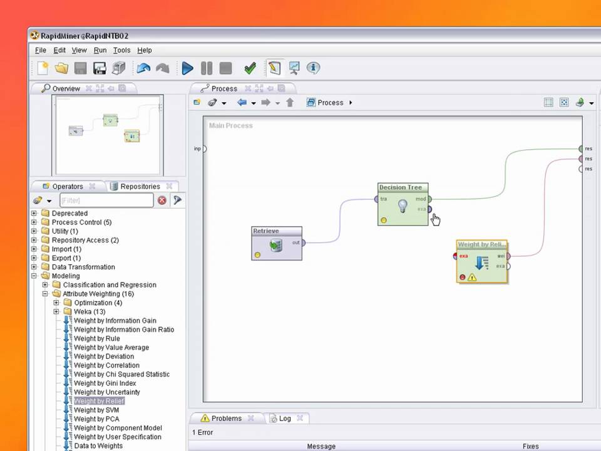Validate the process with the green checkmark
This screenshot has height=451, width=601.
tap(250, 68)
